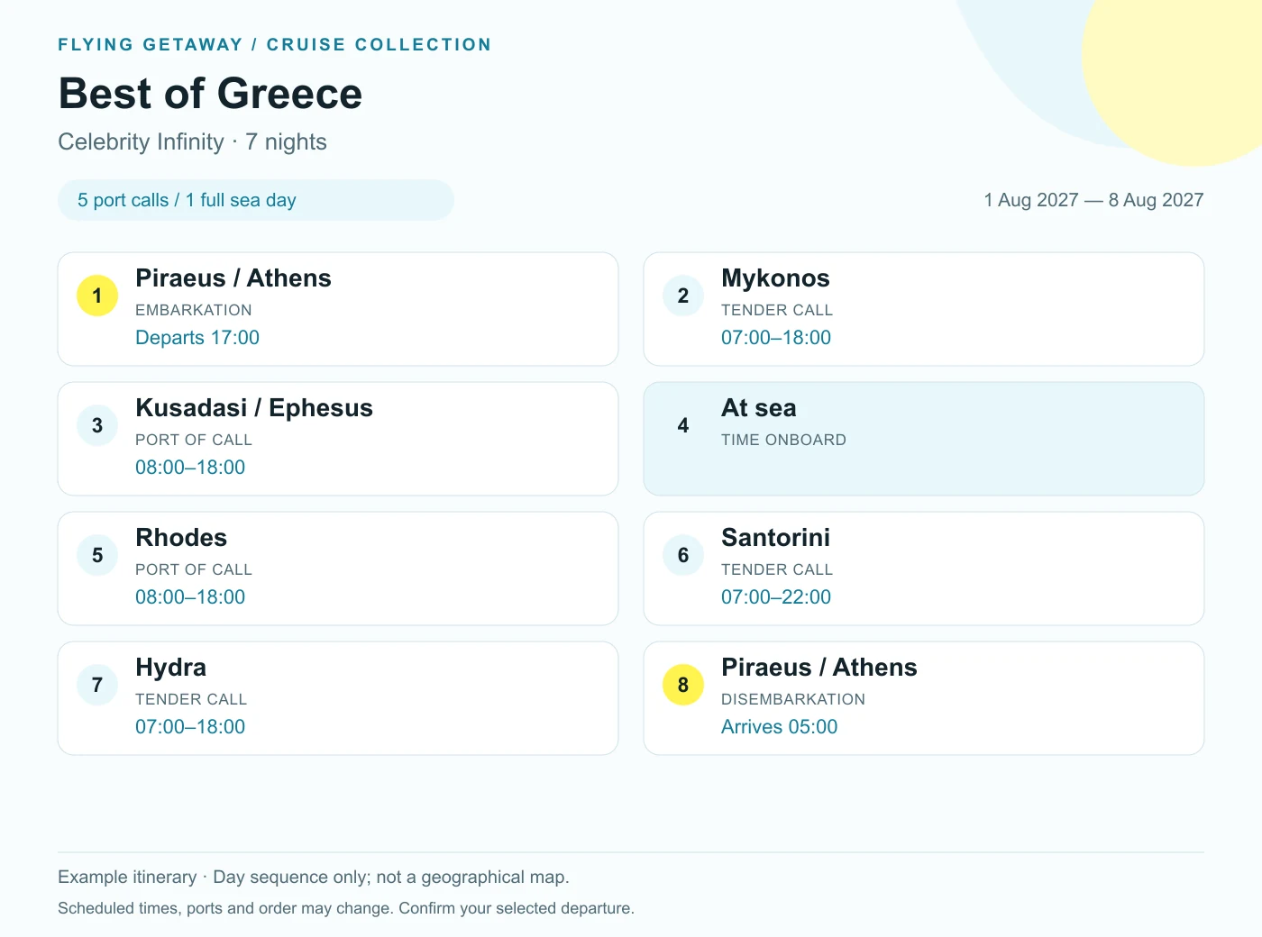This screenshot has width=1262, height=937.
Task: Click "TENDER CALL" under Santorini
Action: point(777,569)
